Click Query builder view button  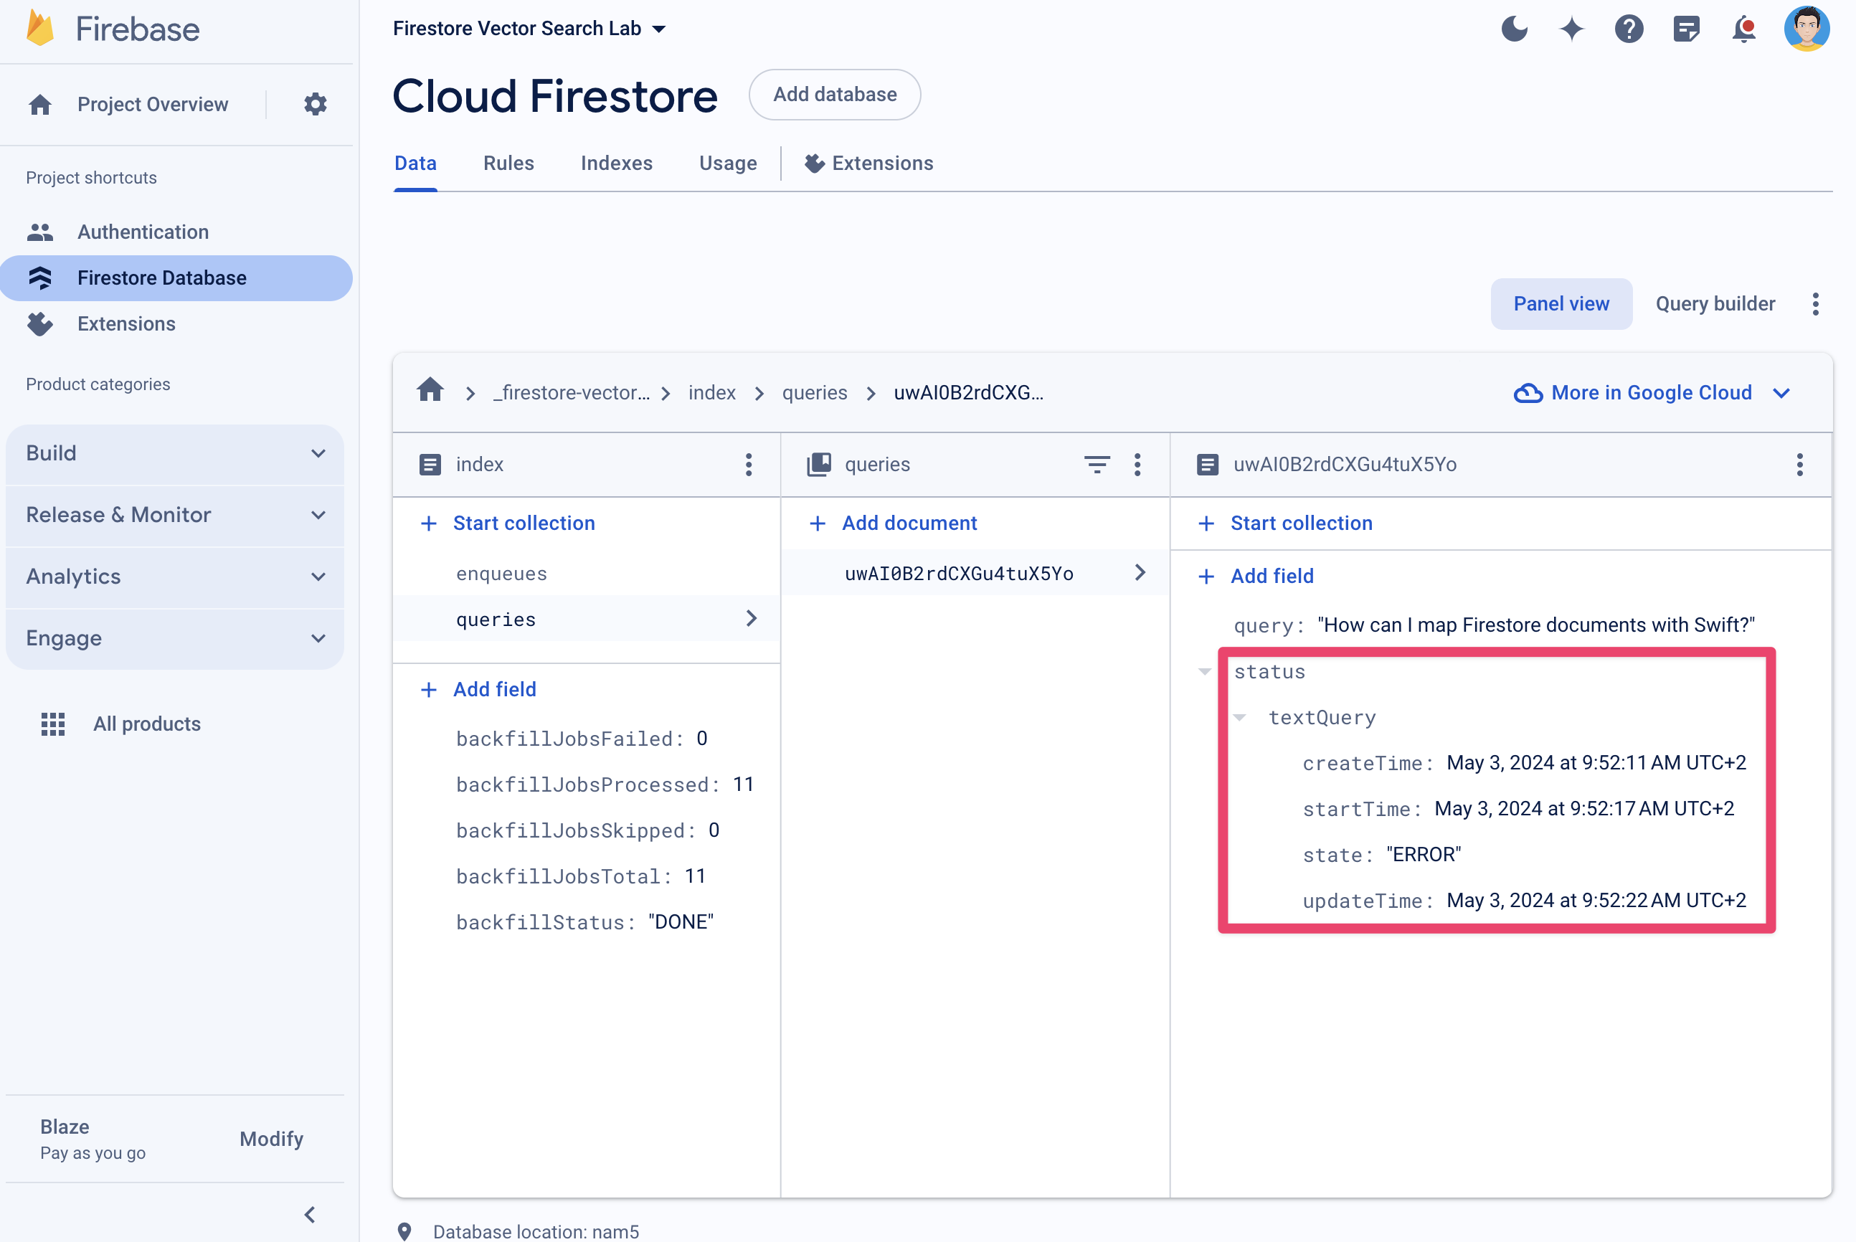(x=1715, y=303)
